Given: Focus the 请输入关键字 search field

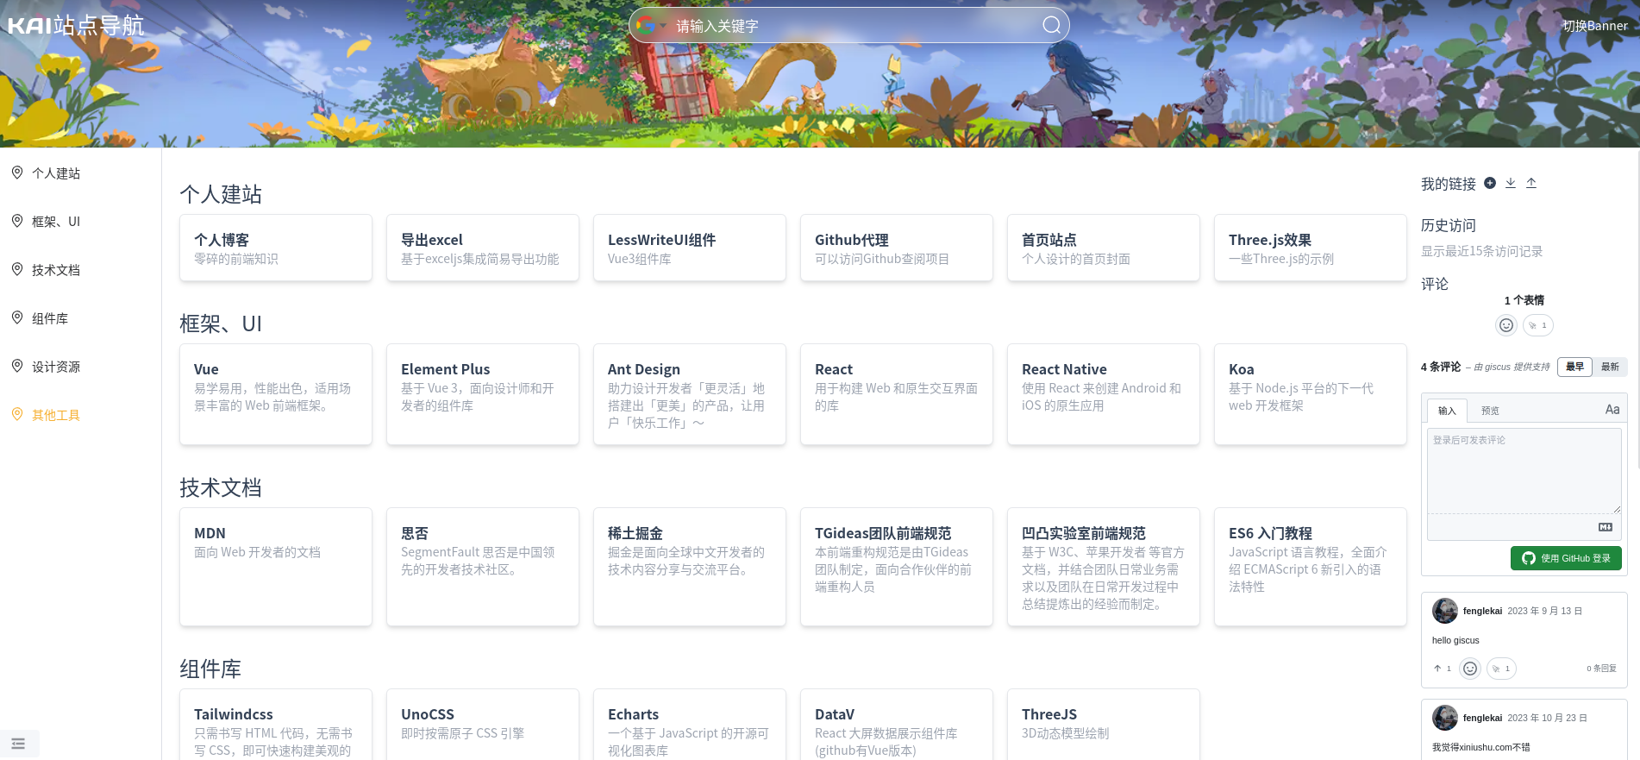Looking at the screenshot, I should pyautogui.click(x=854, y=26).
